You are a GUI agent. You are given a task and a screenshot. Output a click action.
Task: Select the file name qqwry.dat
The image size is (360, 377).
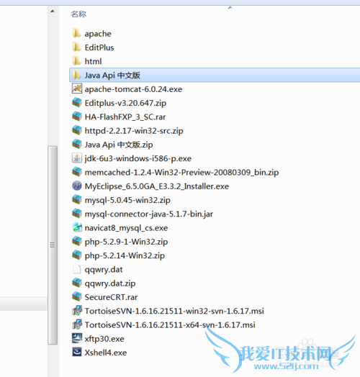click(x=104, y=270)
